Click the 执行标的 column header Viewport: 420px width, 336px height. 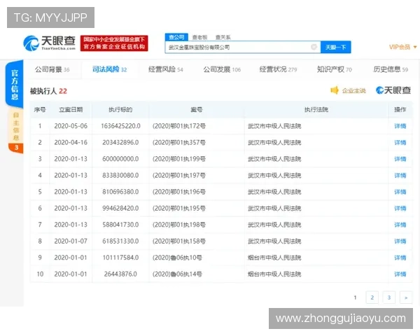pos(120,110)
